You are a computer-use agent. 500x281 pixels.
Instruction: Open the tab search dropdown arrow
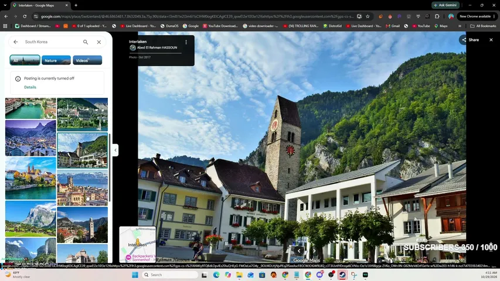coord(5,5)
